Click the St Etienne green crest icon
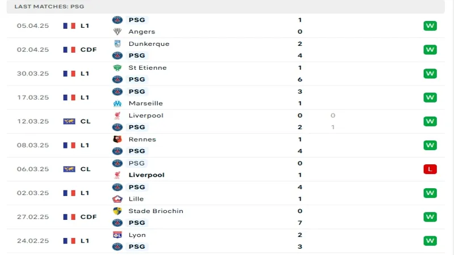Screen dimensions: 454x255 (117, 67)
